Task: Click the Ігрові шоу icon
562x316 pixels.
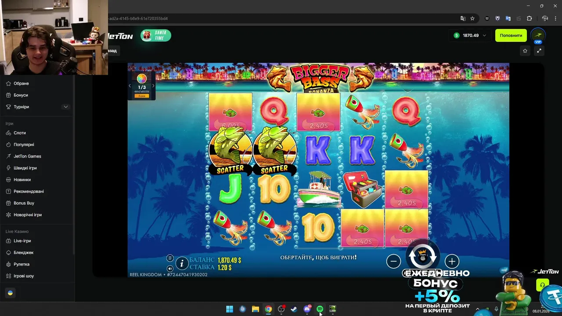Action: coord(9,276)
